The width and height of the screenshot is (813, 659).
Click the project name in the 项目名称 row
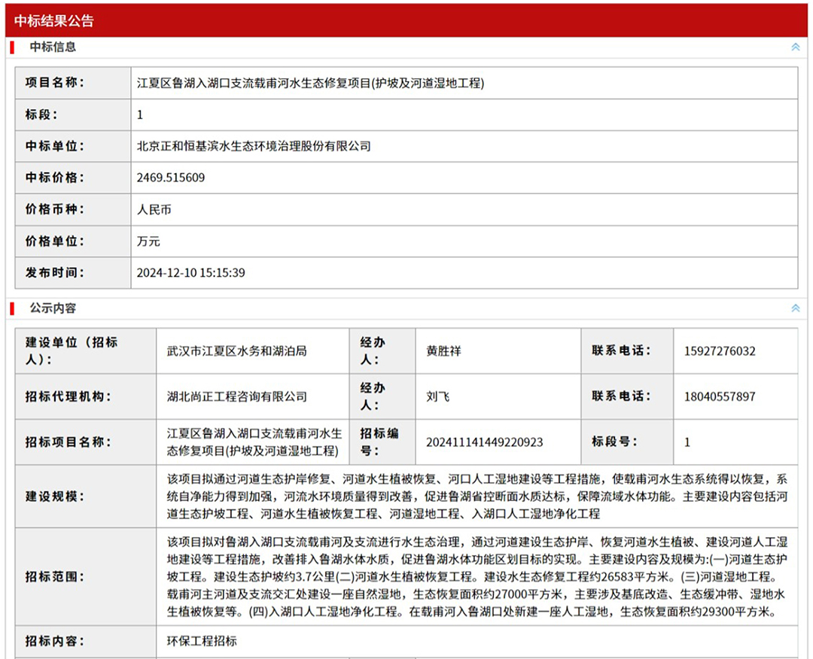pyautogui.click(x=310, y=83)
